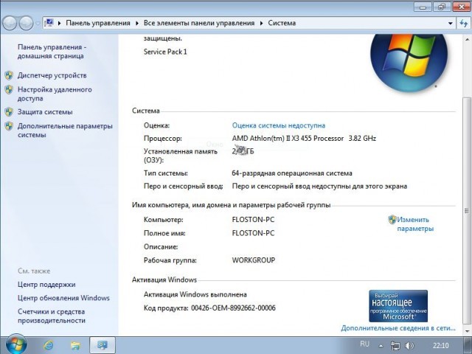The width and height of the screenshot is (472, 354).
Task: Open recent pages dropdown beside navigation arrows
Action: [x=38, y=23]
